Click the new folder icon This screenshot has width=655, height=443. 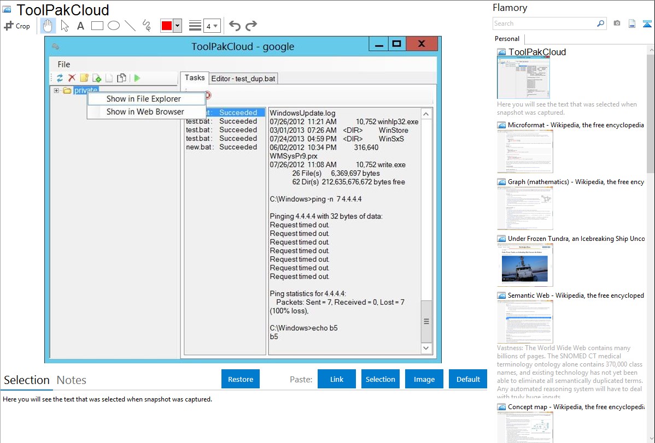[84, 78]
